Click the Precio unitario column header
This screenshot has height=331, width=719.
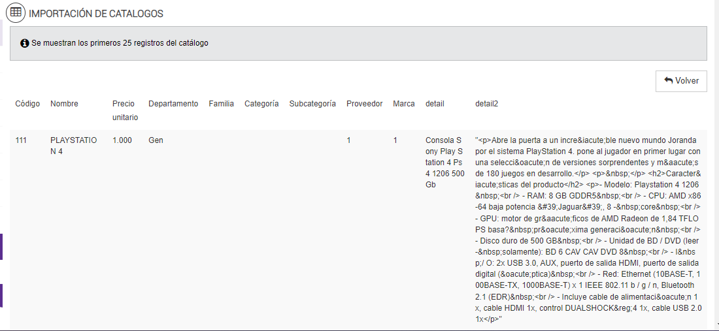click(x=125, y=110)
